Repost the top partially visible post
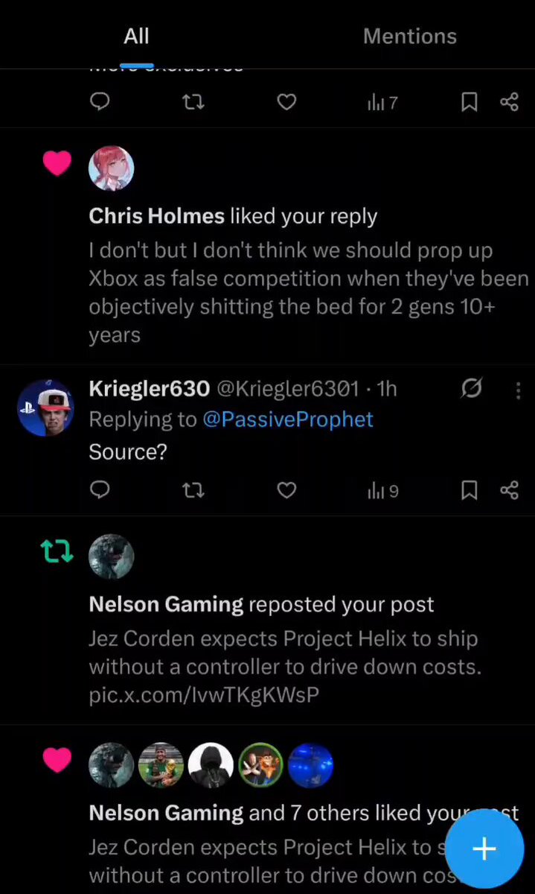Viewport: 535px width, 894px height. click(x=193, y=102)
